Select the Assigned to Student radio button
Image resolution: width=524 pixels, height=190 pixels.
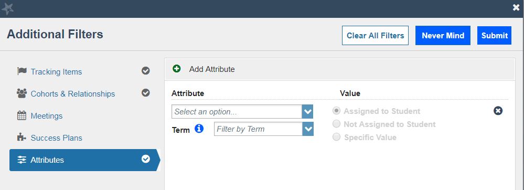[x=337, y=111]
